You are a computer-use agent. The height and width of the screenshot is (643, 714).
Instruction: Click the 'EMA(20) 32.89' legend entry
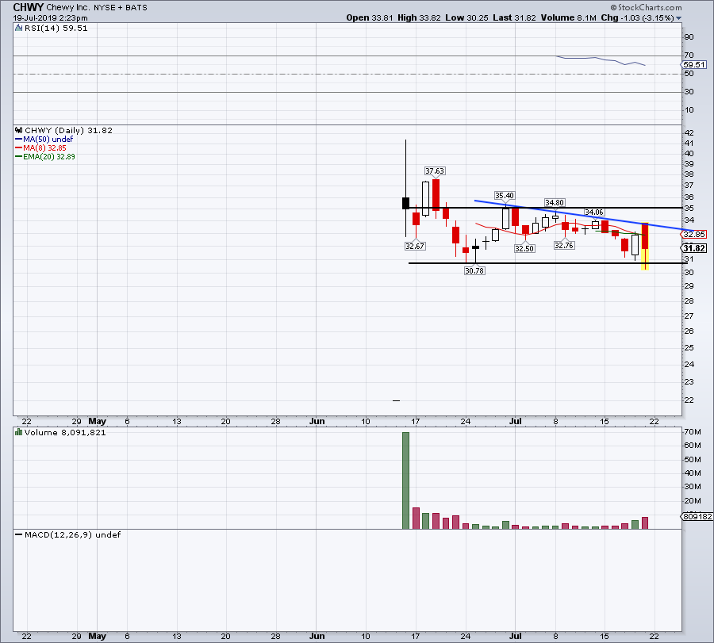[x=49, y=156]
